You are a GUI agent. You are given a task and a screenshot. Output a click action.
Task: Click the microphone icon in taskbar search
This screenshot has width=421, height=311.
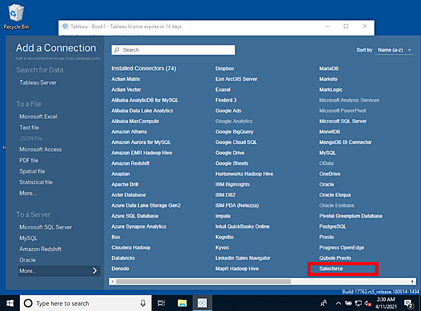pyautogui.click(x=143, y=303)
